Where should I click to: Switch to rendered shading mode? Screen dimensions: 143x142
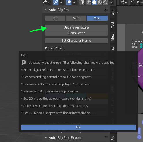pos(105,2)
